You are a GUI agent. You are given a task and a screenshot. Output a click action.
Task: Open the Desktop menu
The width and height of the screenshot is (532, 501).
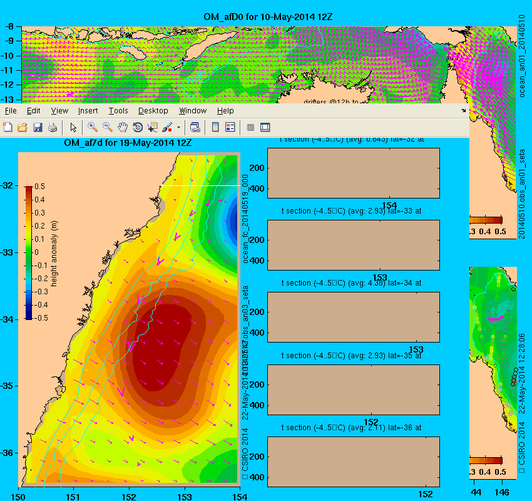(x=153, y=111)
